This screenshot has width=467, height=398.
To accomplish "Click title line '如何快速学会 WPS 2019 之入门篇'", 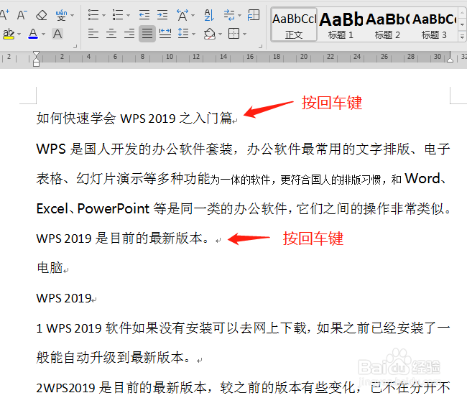I will pos(134,119).
